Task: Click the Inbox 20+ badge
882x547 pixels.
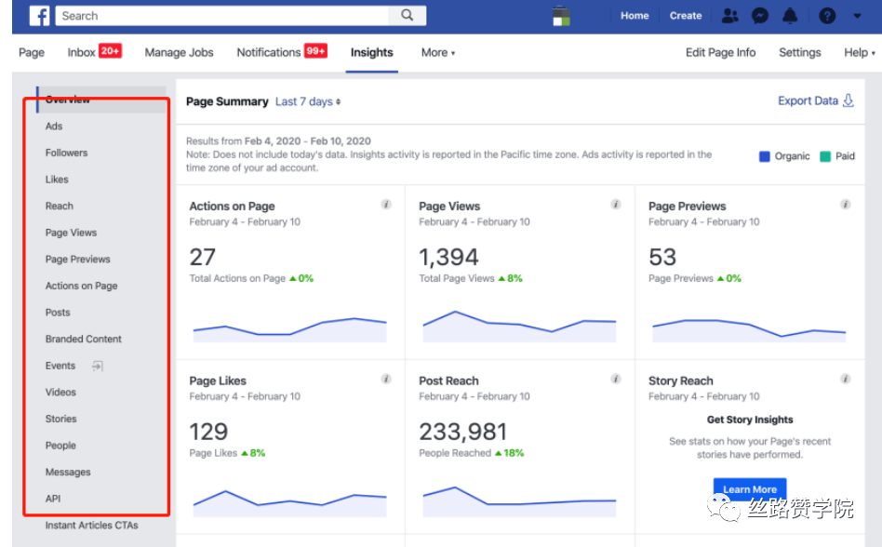Action: pyautogui.click(x=110, y=50)
